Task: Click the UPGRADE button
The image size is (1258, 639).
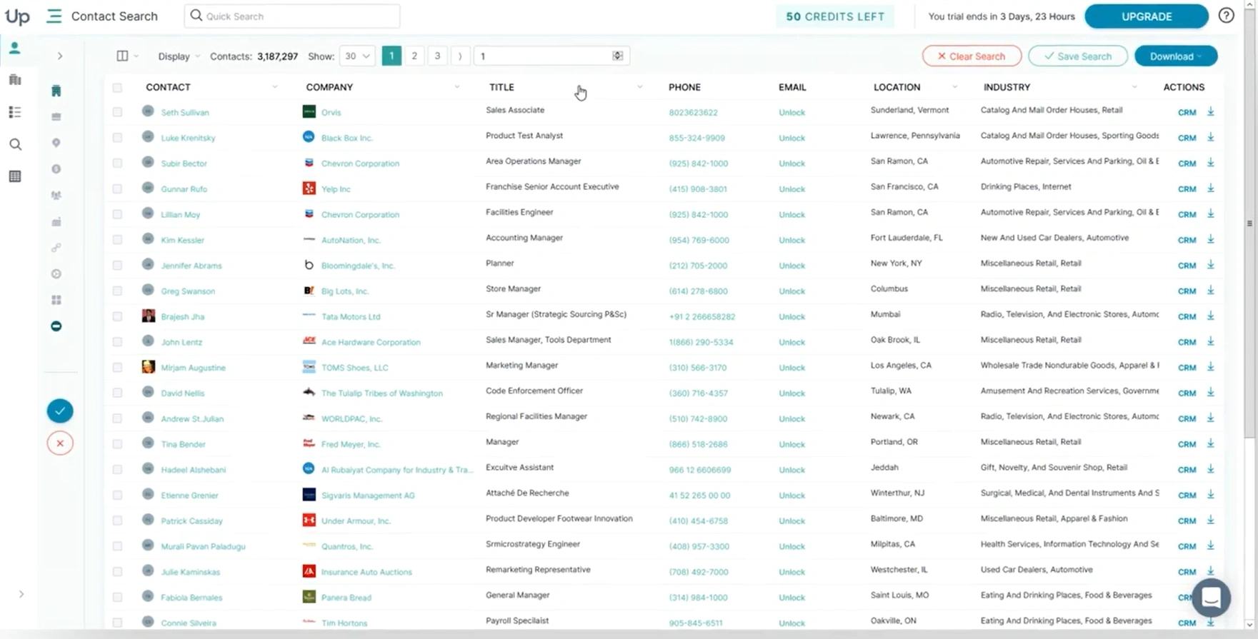Action: point(1147,16)
